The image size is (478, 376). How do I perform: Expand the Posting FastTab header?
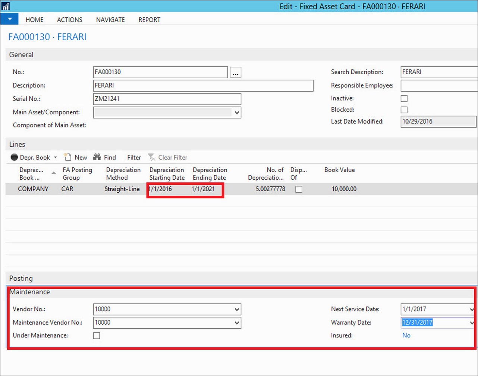[x=242, y=278]
